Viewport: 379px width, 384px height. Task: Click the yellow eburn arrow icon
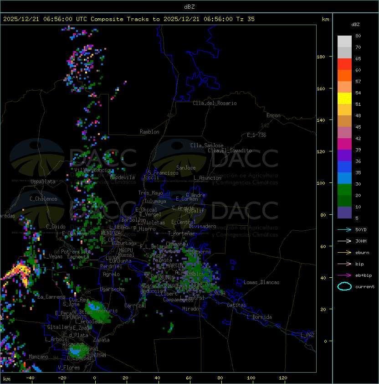[x=344, y=252]
